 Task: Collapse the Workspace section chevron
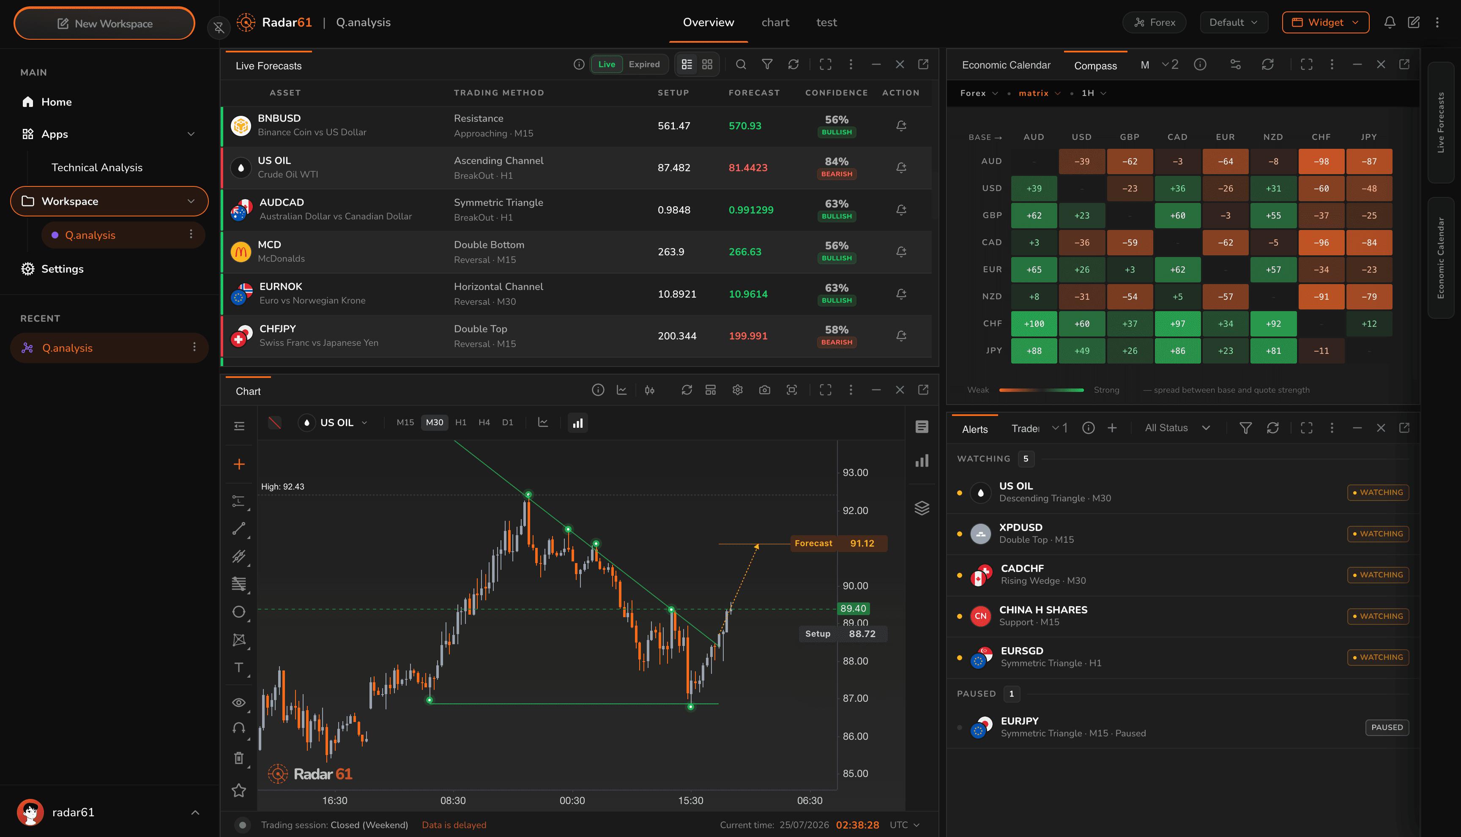[191, 201]
